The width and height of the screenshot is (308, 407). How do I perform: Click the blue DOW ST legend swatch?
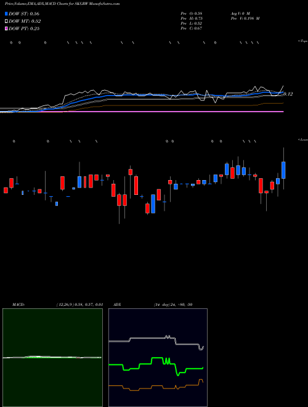coord(7,14)
